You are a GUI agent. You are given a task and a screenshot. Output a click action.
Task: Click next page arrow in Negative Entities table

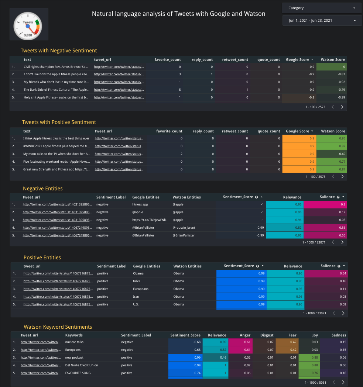coord(342,242)
